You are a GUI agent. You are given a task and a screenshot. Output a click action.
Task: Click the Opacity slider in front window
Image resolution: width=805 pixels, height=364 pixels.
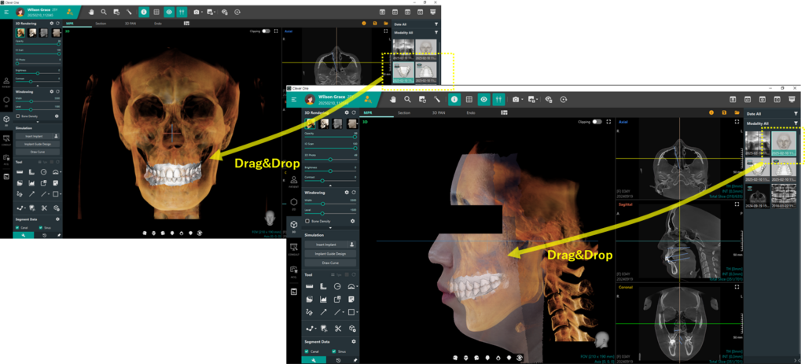330,138
